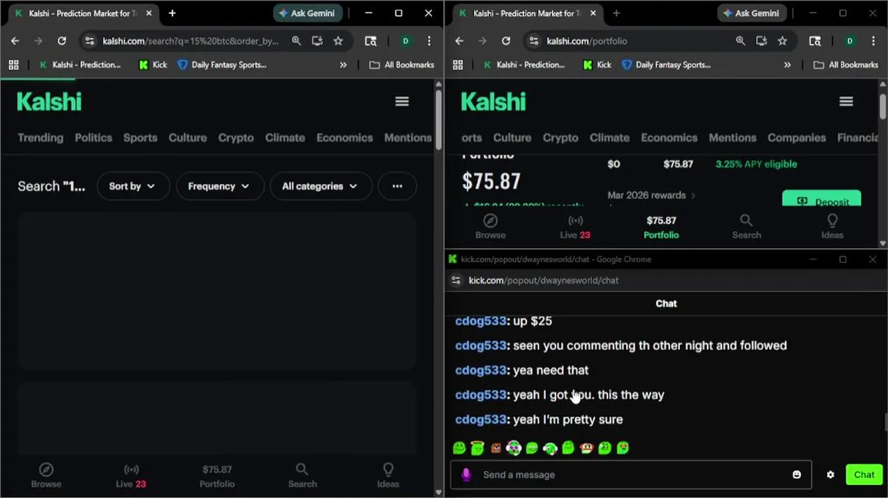
Task: Open Politics category in left window
Action: tap(93, 138)
